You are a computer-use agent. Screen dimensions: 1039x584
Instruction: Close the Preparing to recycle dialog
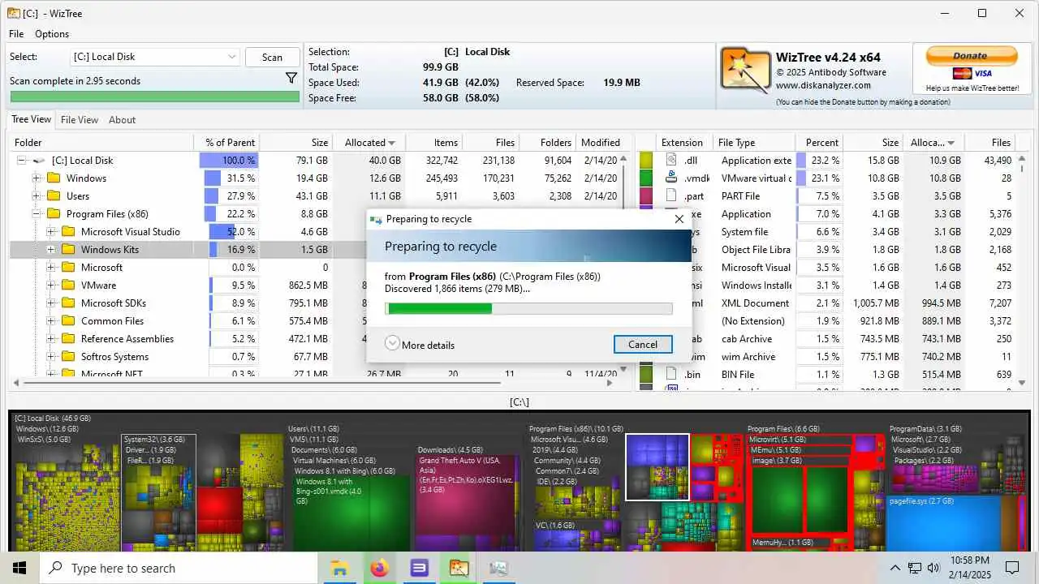tap(679, 219)
